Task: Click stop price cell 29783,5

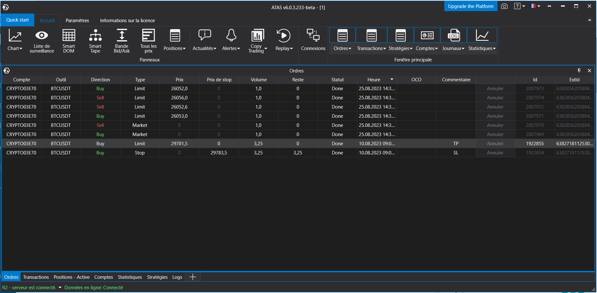Action: 219,153
